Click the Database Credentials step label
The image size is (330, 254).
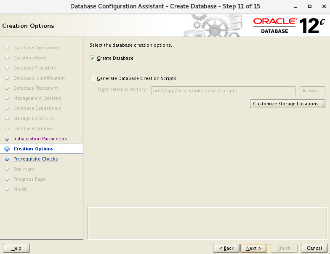[37, 108]
